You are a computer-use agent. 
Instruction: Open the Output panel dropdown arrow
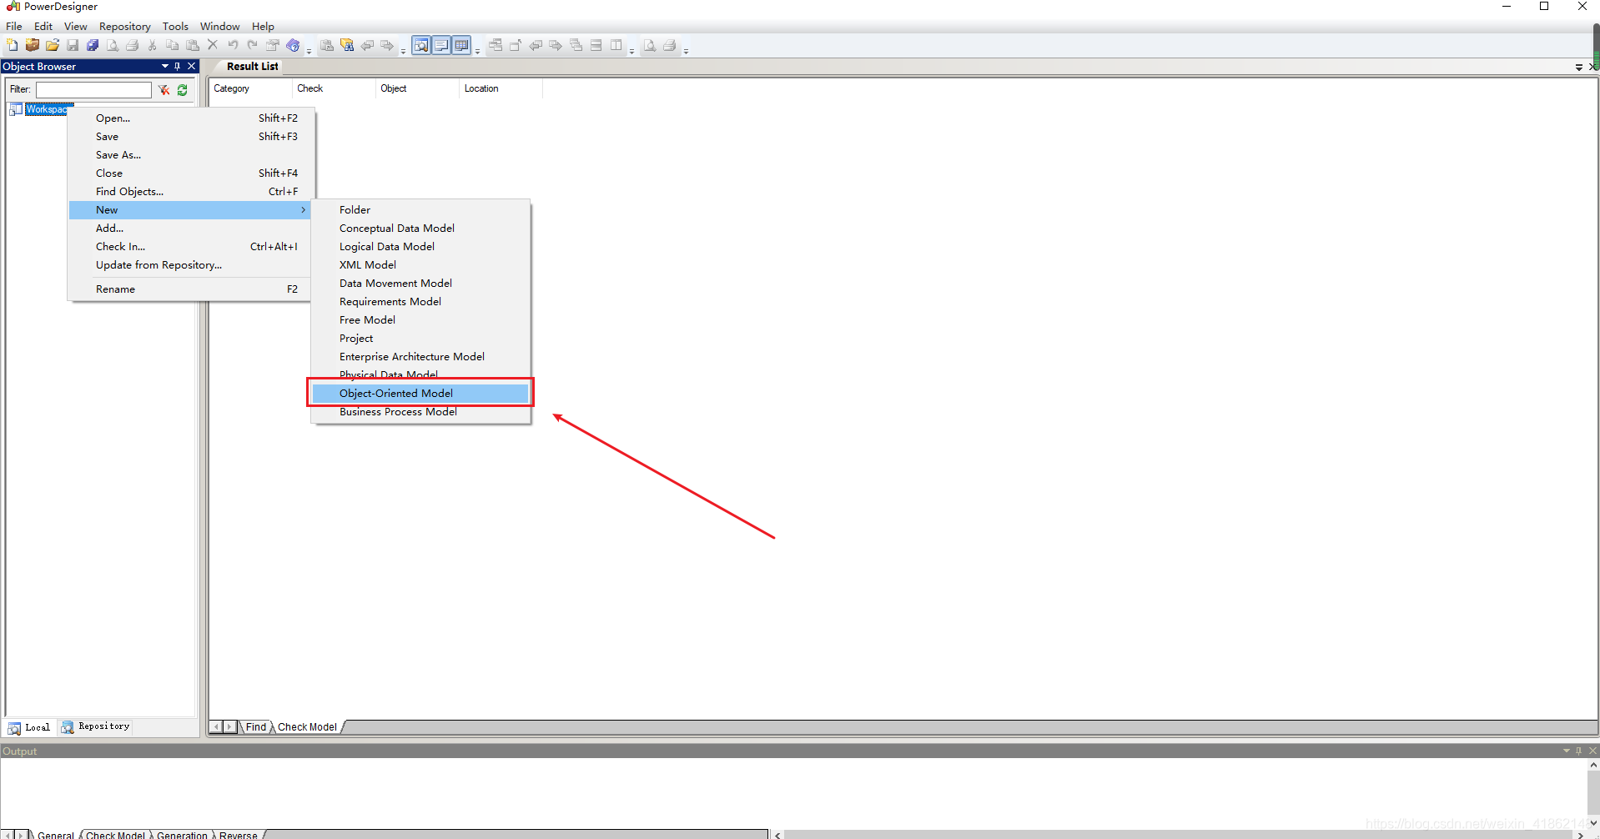[x=1566, y=751]
